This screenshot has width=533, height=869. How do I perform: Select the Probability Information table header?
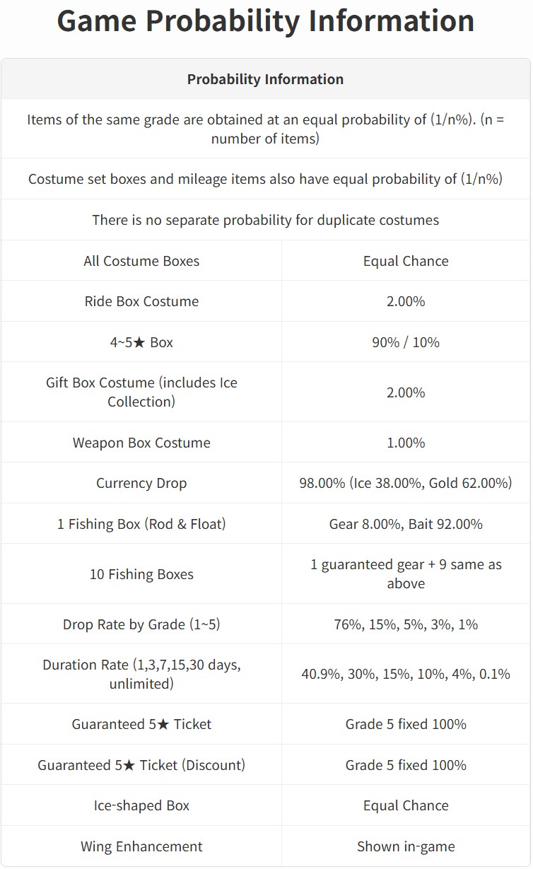266,79
